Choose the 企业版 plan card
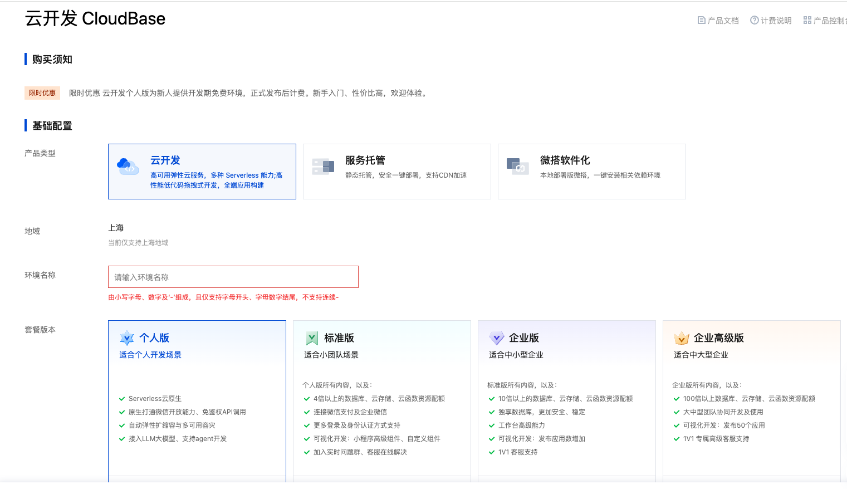Screen dimensions: 847x489 (x=567, y=401)
